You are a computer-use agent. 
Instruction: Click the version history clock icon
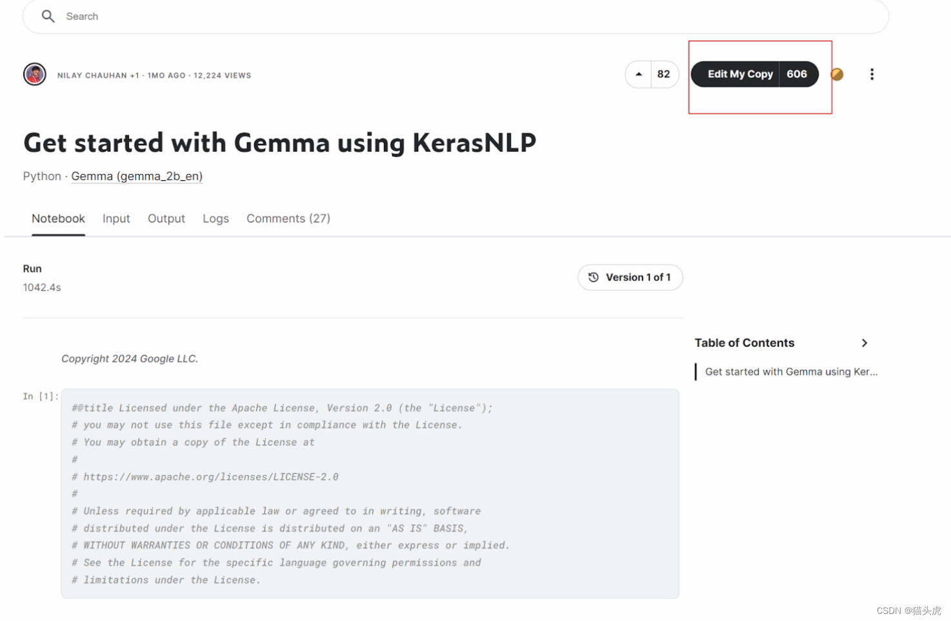594,278
